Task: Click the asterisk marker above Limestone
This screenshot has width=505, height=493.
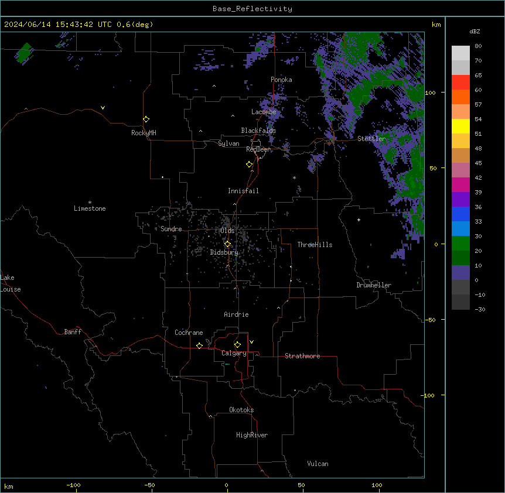Action: click(90, 203)
